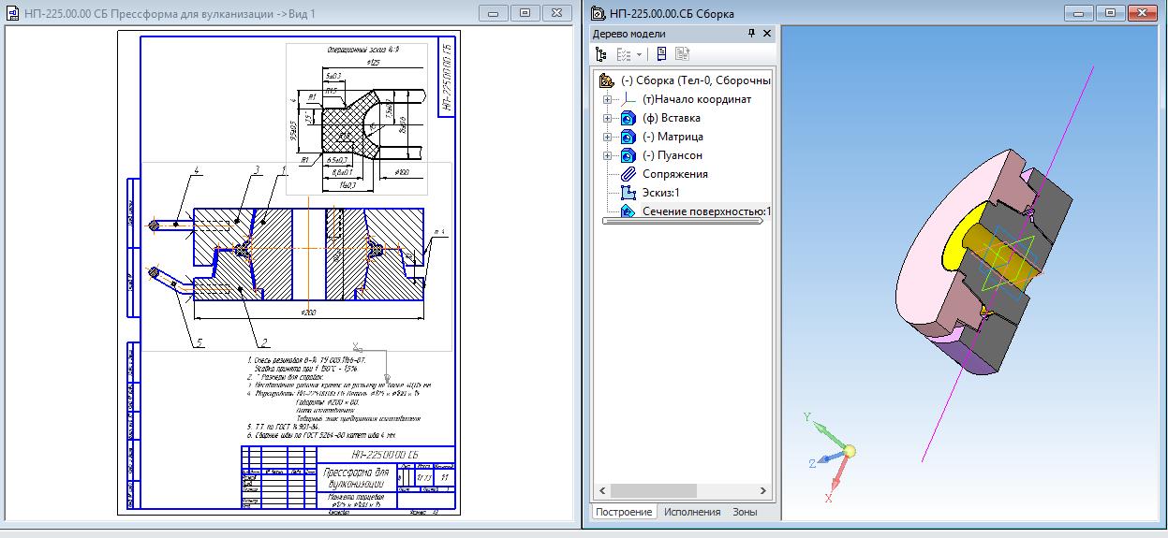
Task: Expand the Начало координат node
Action: point(607,99)
